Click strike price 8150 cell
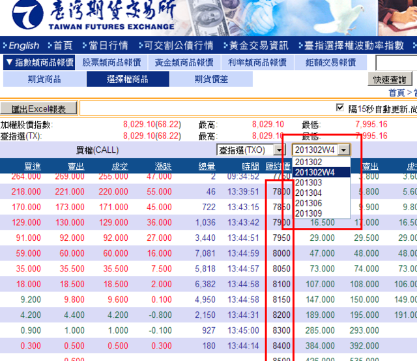417x361 pixels. point(281,300)
